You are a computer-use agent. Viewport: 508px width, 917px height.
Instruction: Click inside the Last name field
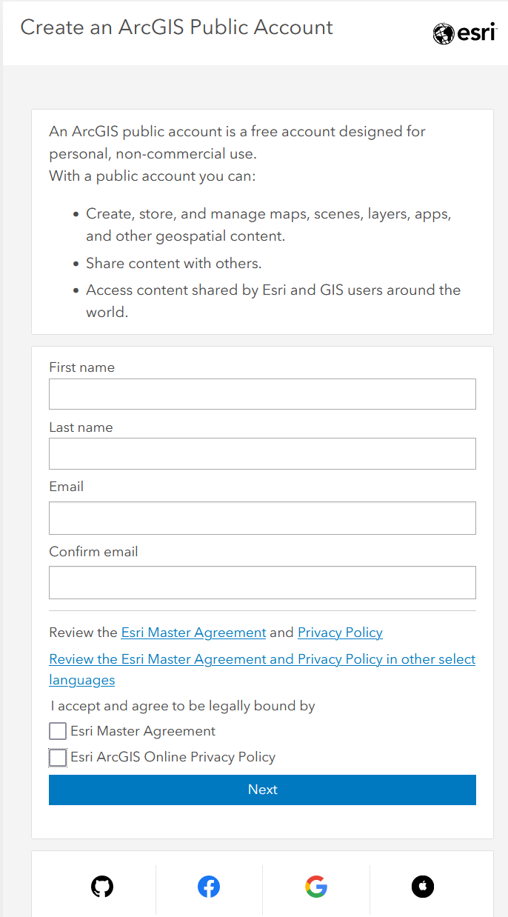[262, 453]
